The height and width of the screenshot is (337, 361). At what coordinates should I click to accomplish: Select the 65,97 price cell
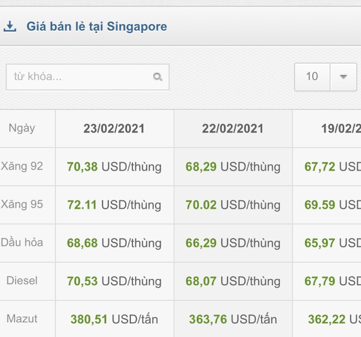coord(327,243)
